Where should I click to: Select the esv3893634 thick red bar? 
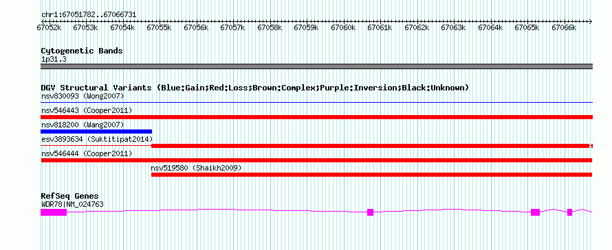coord(370,146)
